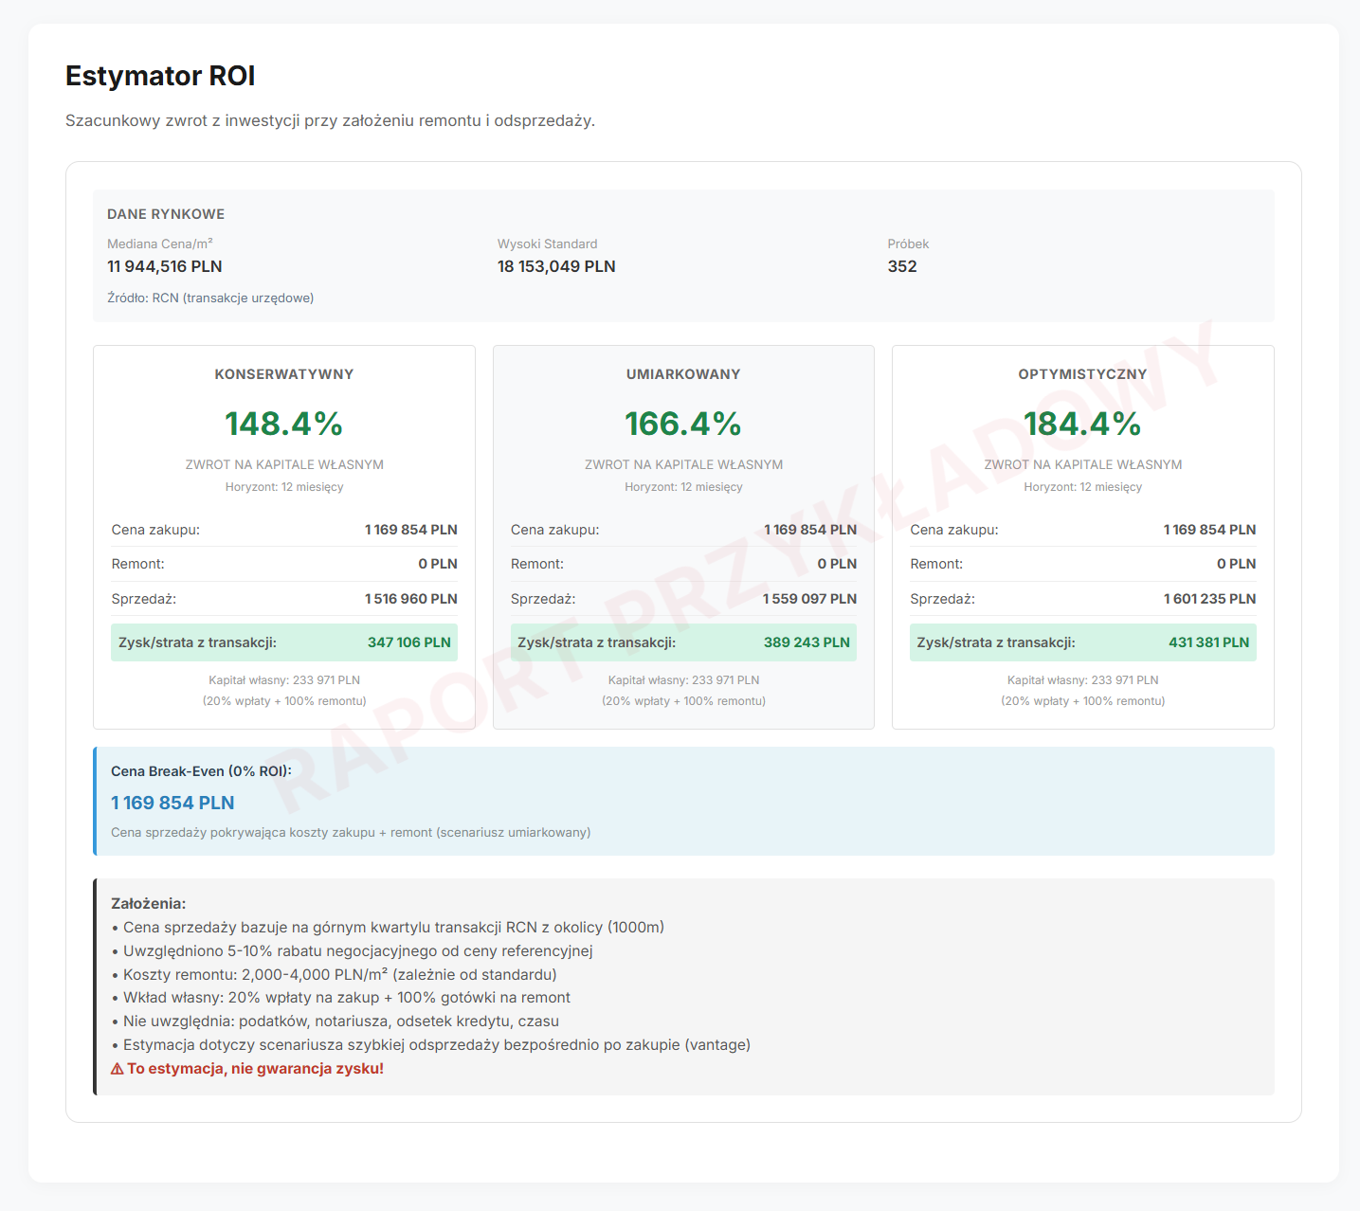Click the Wysoki Standard value 18 153,049 PLN
This screenshot has height=1211, width=1360.
[556, 266]
